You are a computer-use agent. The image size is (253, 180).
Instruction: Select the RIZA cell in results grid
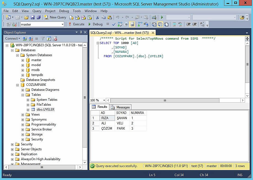107,118
